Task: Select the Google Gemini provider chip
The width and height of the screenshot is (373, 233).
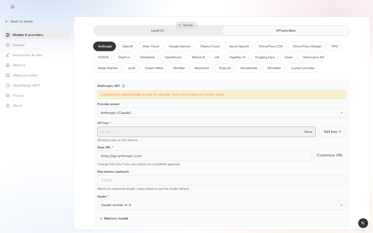Action: [179, 46]
